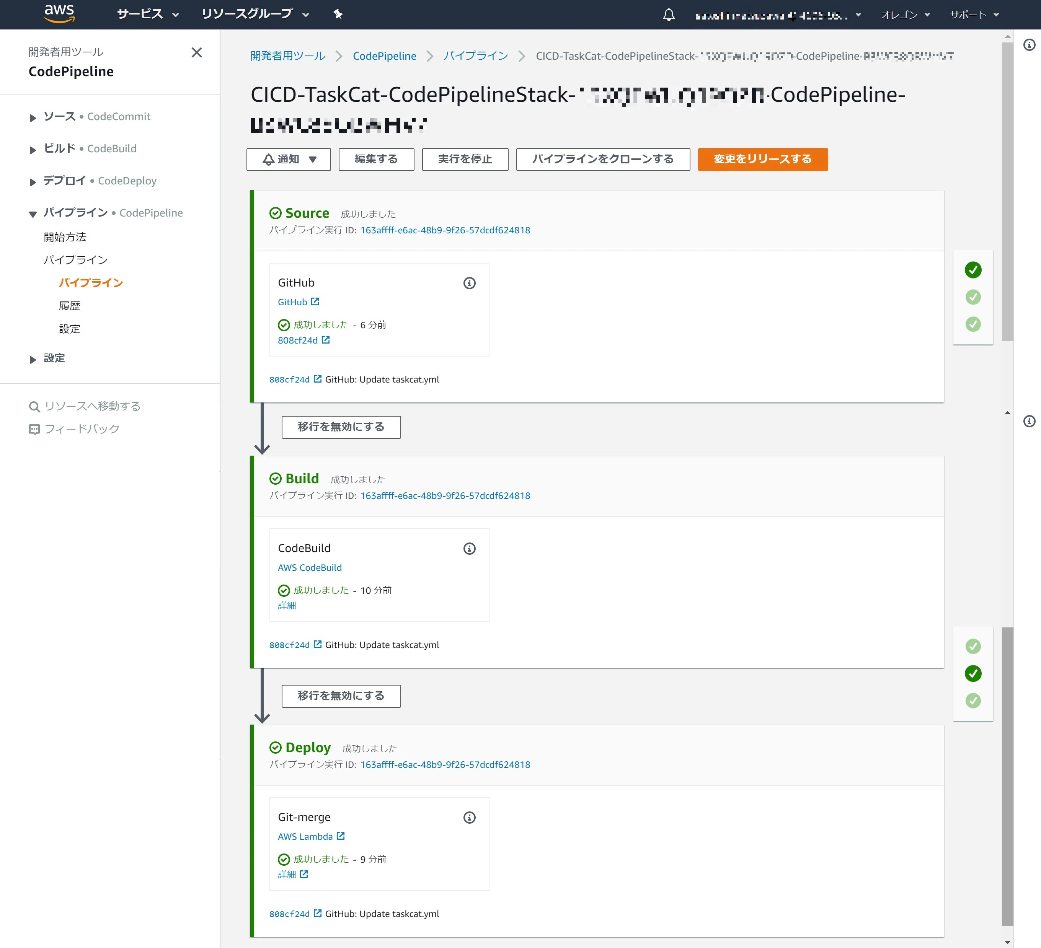The height and width of the screenshot is (948, 1041).
Task: Click the feedback icon in sidebar
Action: [34, 429]
